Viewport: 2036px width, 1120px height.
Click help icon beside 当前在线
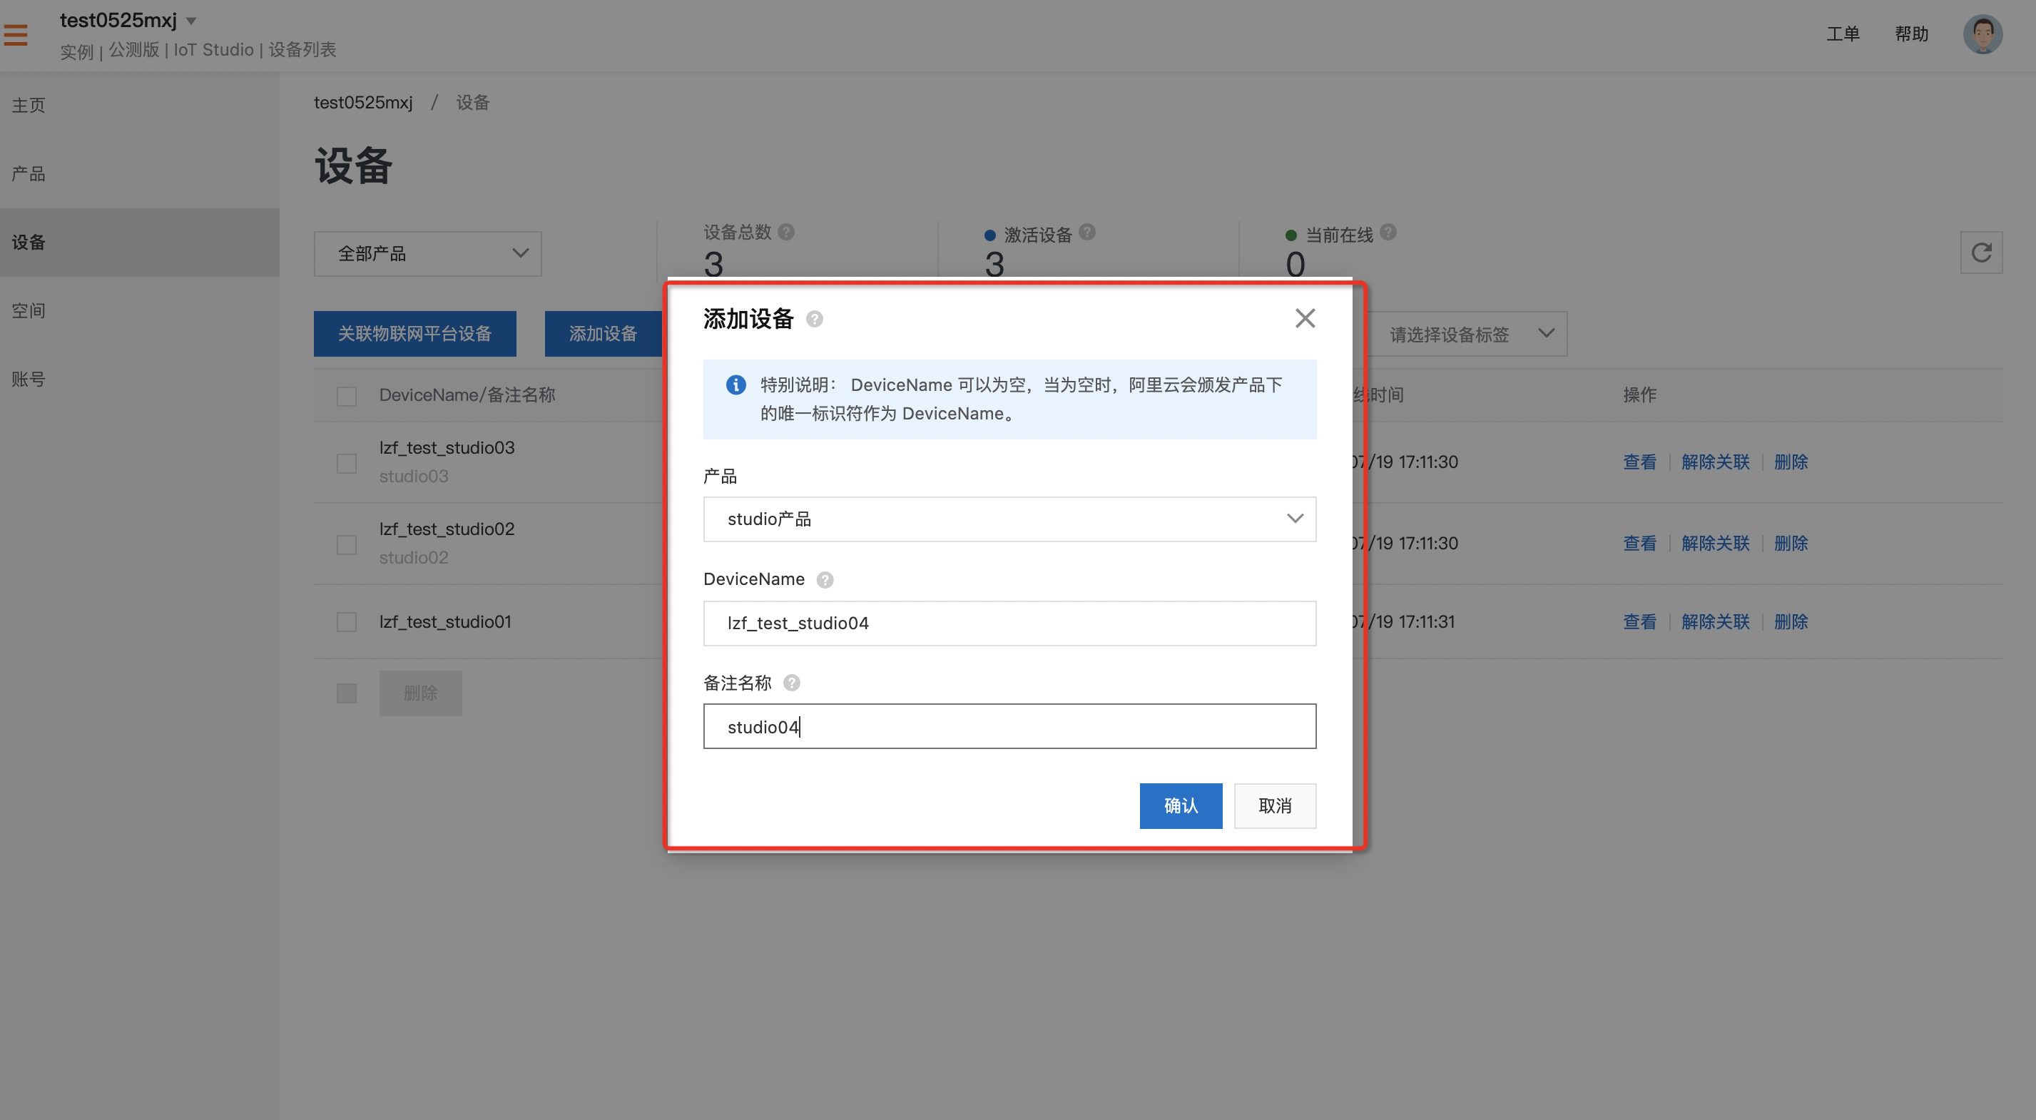click(1388, 233)
